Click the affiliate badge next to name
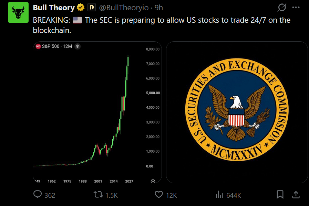The width and height of the screenshot is (309, 206). tap(91, 8)
